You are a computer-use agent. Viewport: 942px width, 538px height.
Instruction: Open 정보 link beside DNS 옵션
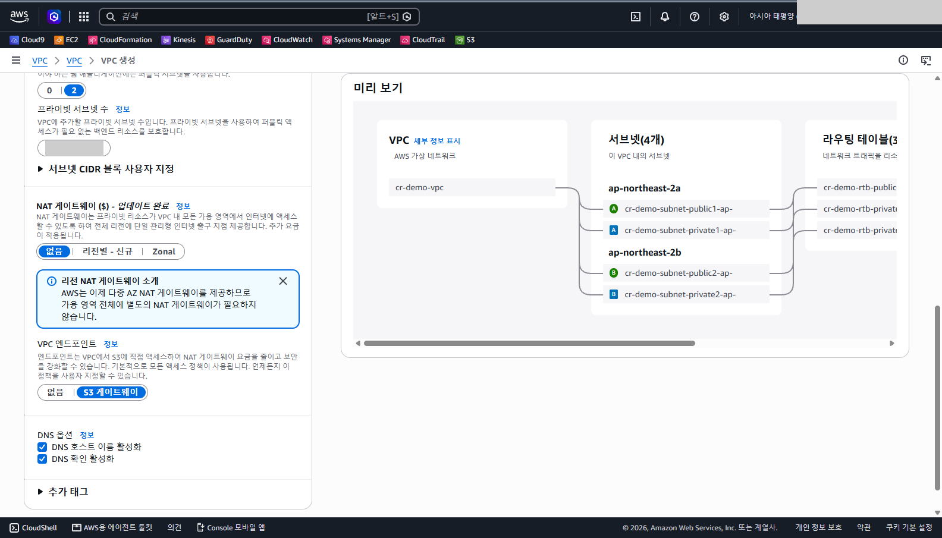coord(87,435)
